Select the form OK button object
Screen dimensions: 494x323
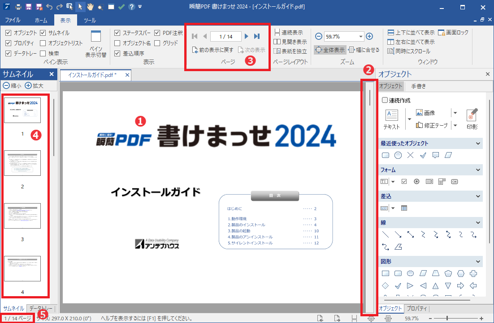click(x=454, y=182)
